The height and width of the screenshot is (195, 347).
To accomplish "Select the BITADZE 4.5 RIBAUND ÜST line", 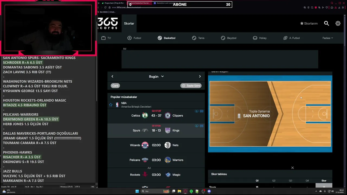I will point(25,105).
